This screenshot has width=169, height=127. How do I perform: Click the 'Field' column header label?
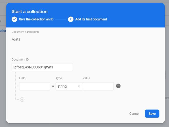pyautogui.click(x=22, y=78)
